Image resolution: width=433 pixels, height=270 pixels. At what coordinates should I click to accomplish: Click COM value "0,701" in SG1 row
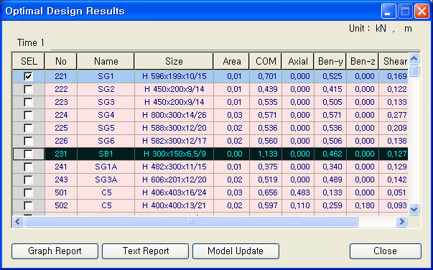[266, 76]
